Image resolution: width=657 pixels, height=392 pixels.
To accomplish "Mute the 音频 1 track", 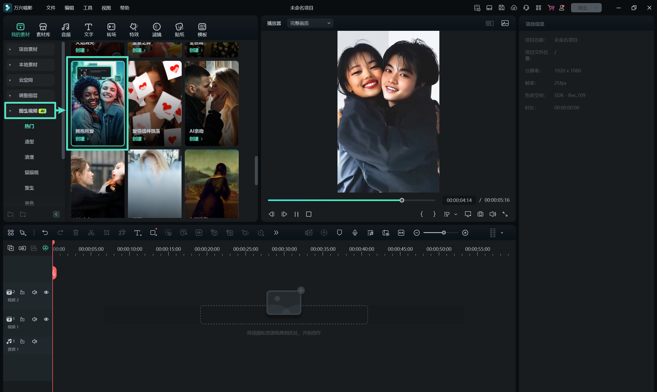I will pyautogui.click(x=34, y=341).
